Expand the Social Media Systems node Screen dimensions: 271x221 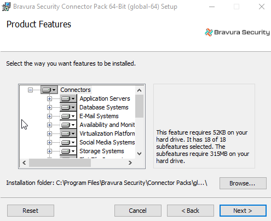pyautogui.click(x=49, y=142)
